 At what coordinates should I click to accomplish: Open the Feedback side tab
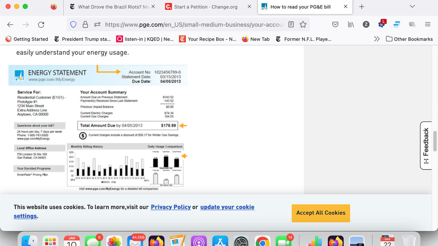coord(426,145)
